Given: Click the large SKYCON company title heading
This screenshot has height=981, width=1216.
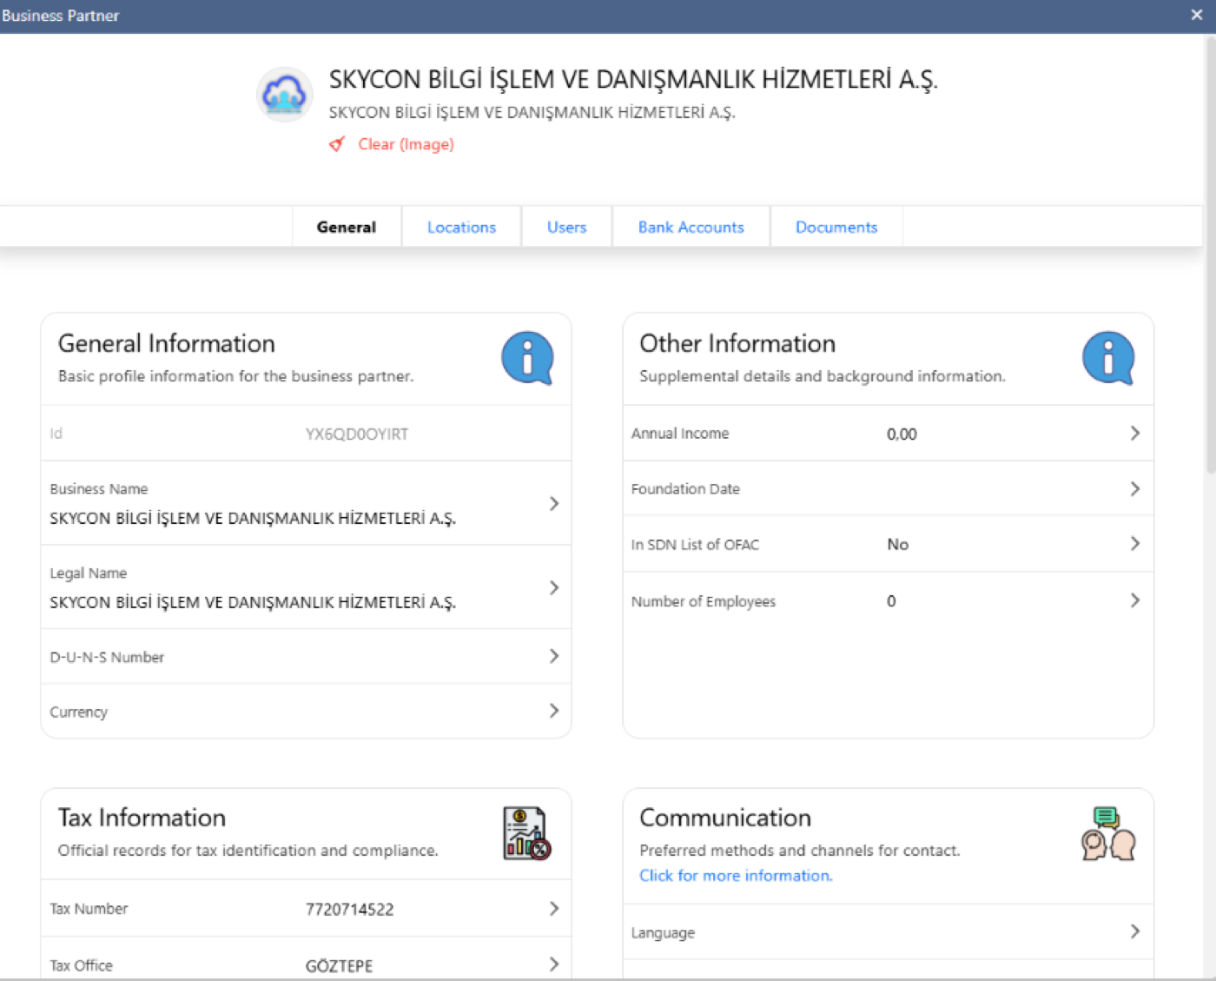Looking at the screenshot, I should tap(633, 80).
